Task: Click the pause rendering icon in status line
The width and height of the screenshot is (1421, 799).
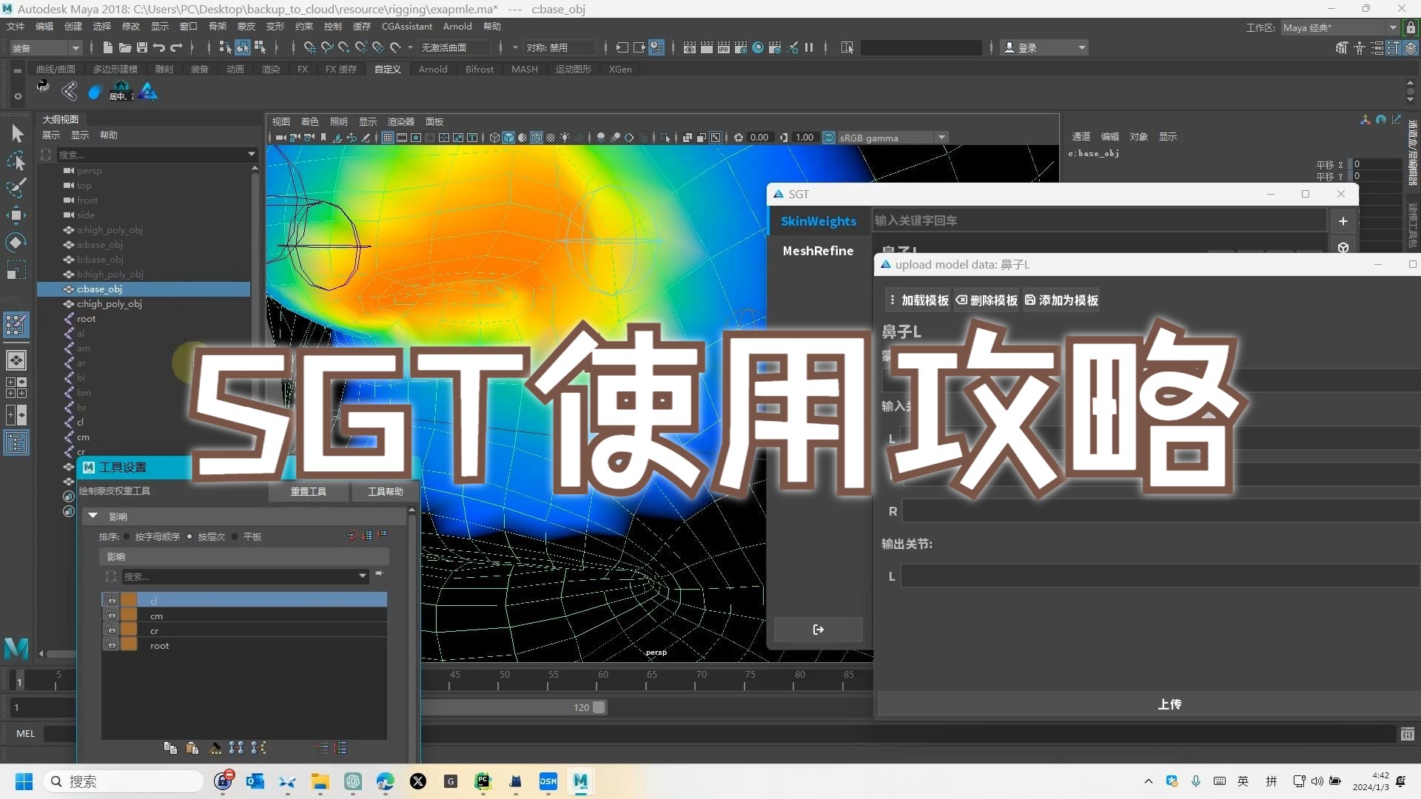Action: [809, 47]
